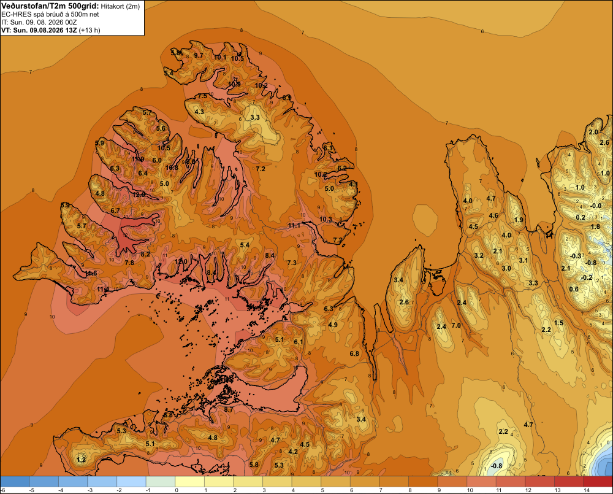Click the legend swatch between 0 and 1

click(x=189, y=482)
